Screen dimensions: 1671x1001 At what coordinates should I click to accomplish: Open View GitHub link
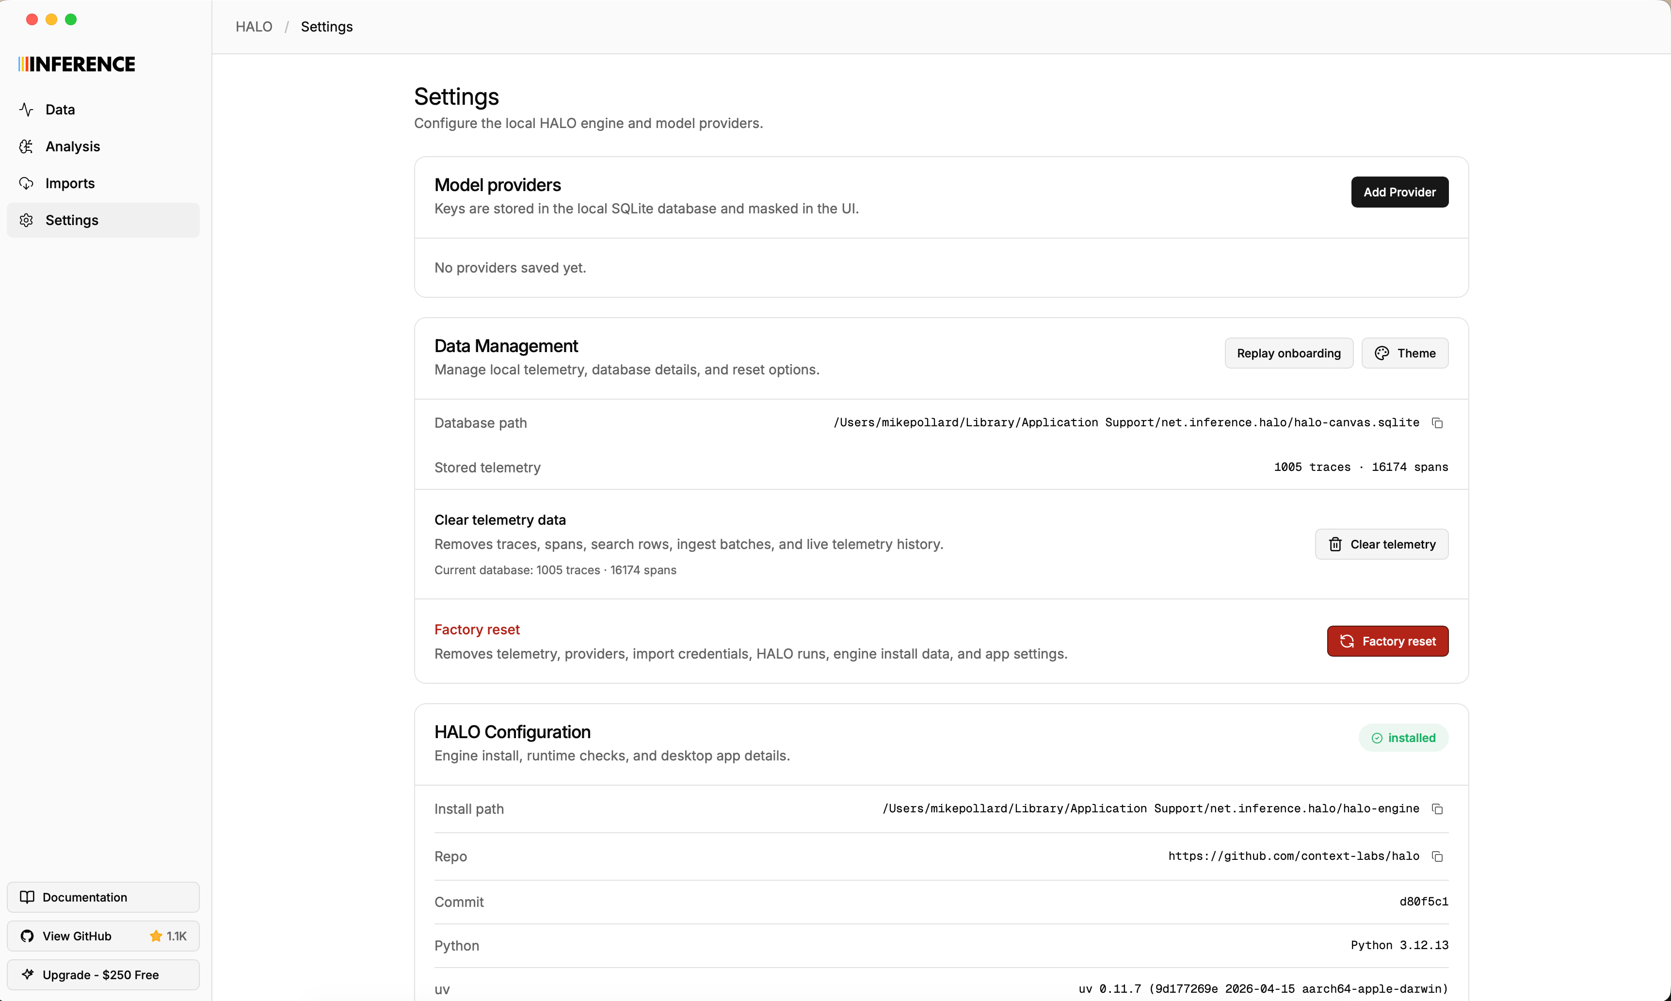103,936
